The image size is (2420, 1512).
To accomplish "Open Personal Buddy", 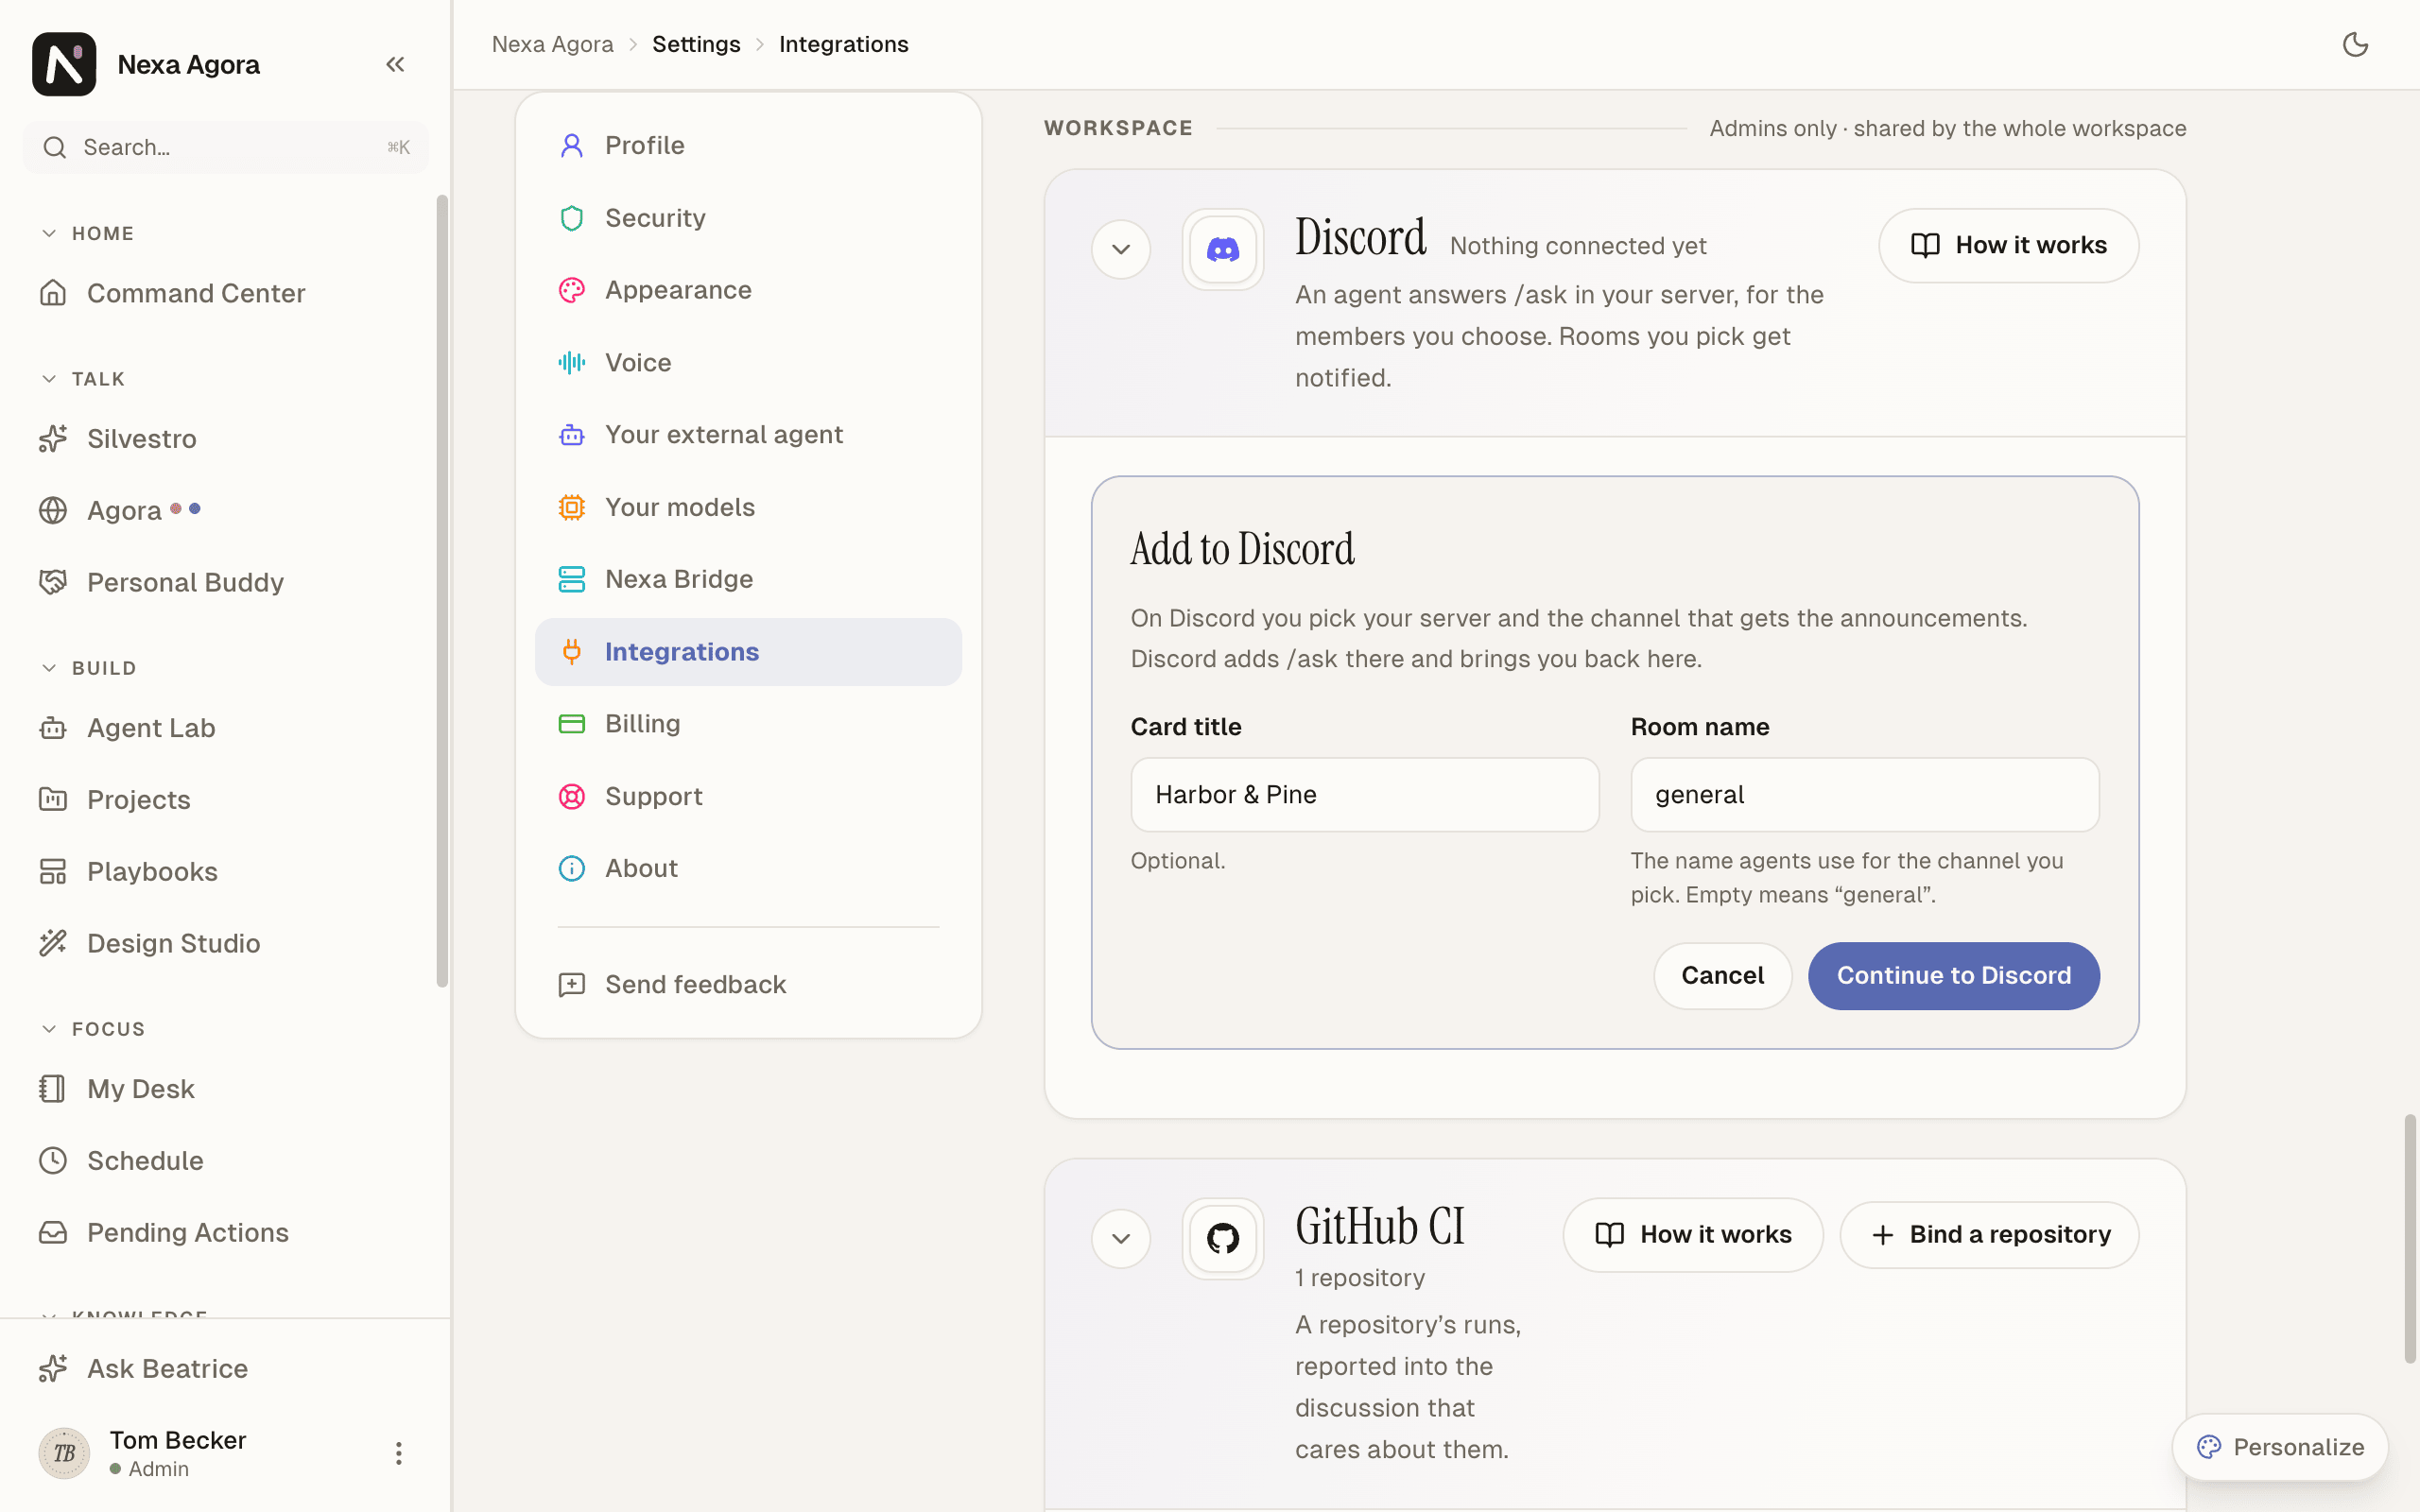I will click(225, 582).
